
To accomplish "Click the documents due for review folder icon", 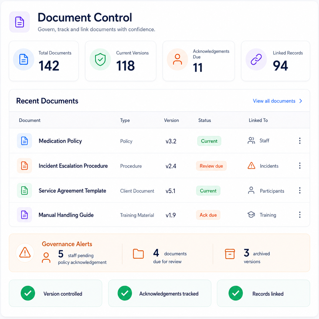I will click(138, 254).
